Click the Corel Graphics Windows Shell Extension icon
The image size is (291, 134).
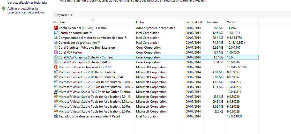click(56, 48)
